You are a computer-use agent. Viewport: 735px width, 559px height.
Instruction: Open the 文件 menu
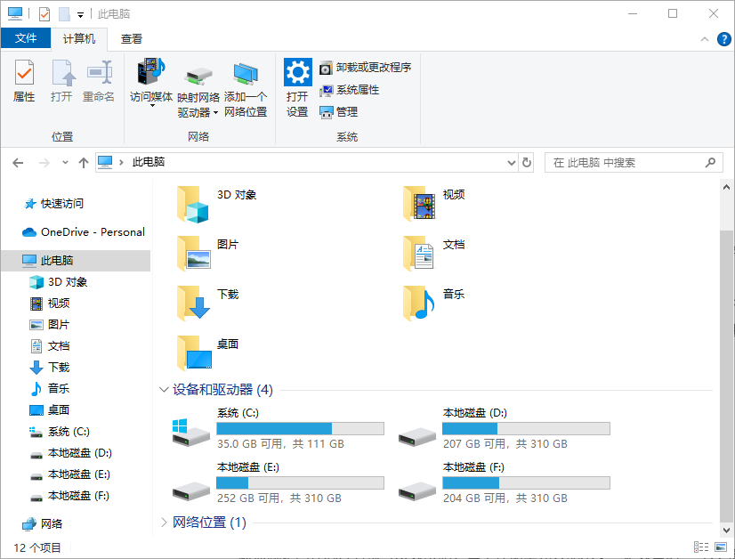[x=27, y=38]
